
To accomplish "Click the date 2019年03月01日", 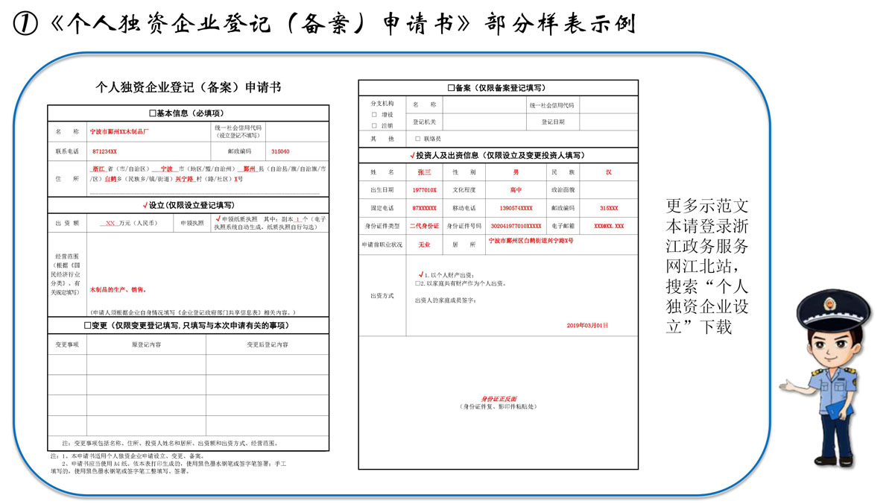I will tap(587, 325).
